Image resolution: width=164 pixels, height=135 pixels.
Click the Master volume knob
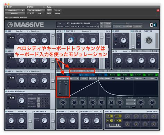coord(149,40)
